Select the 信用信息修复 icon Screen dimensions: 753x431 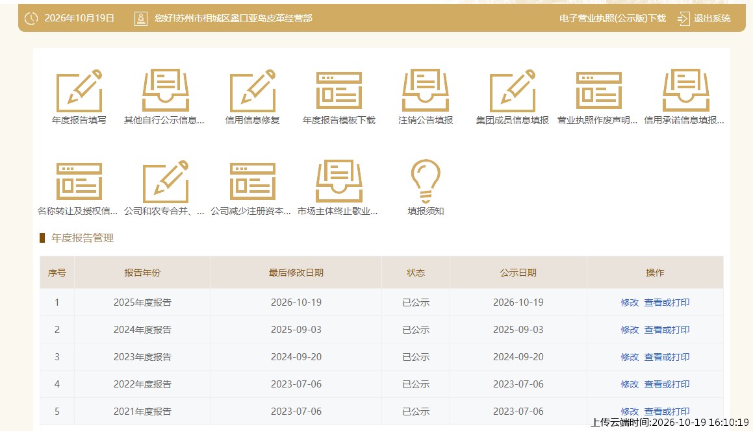tap(253, 91)
